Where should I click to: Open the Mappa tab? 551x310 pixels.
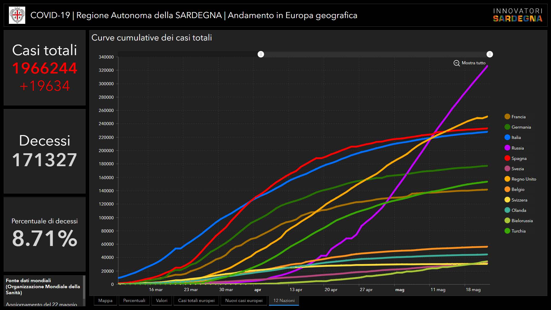click(105, 301)
